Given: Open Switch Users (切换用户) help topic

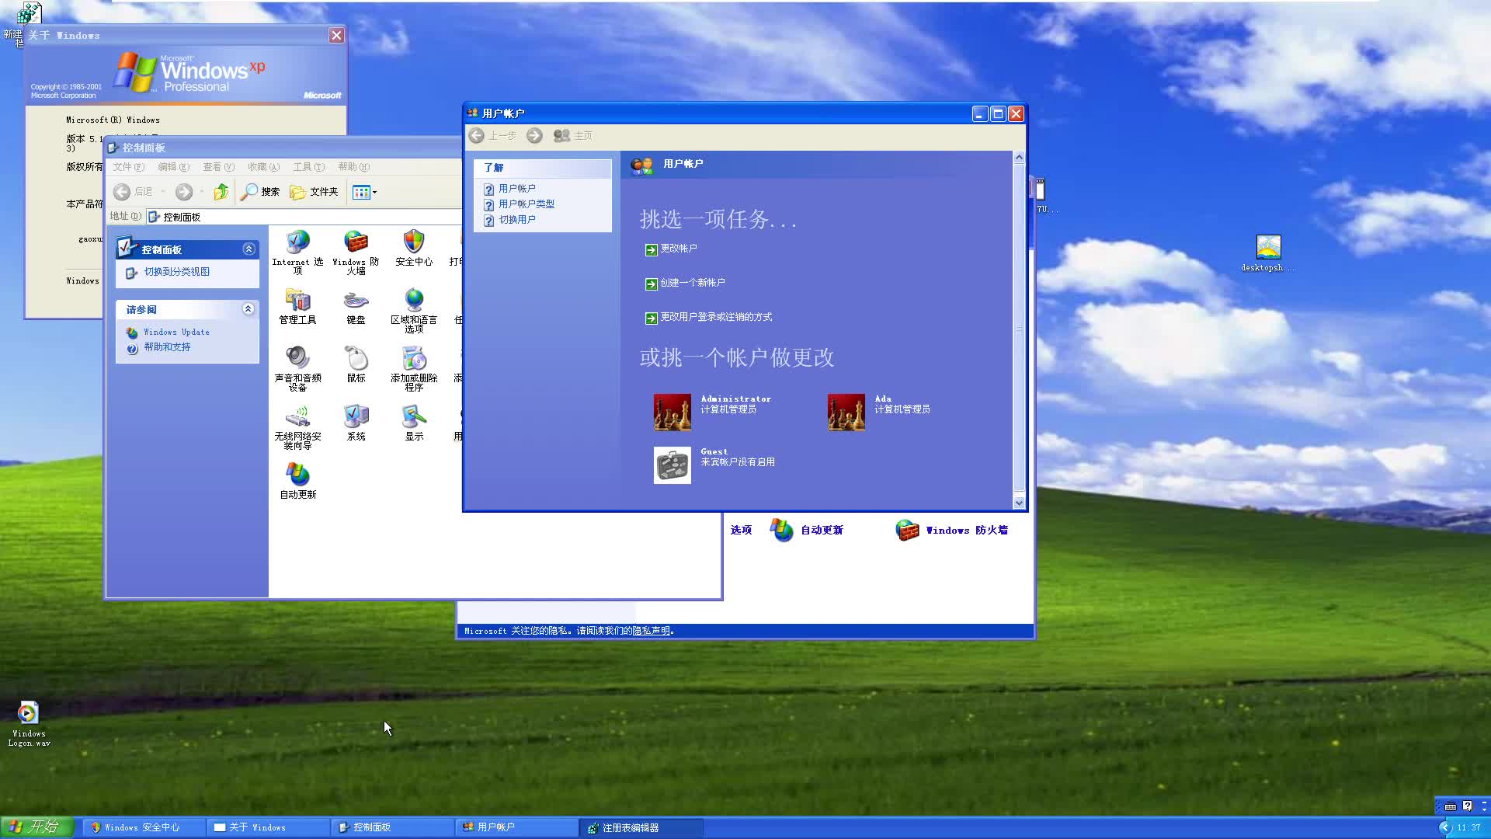Looking at the screenshot, I should [x=516, y=220].
